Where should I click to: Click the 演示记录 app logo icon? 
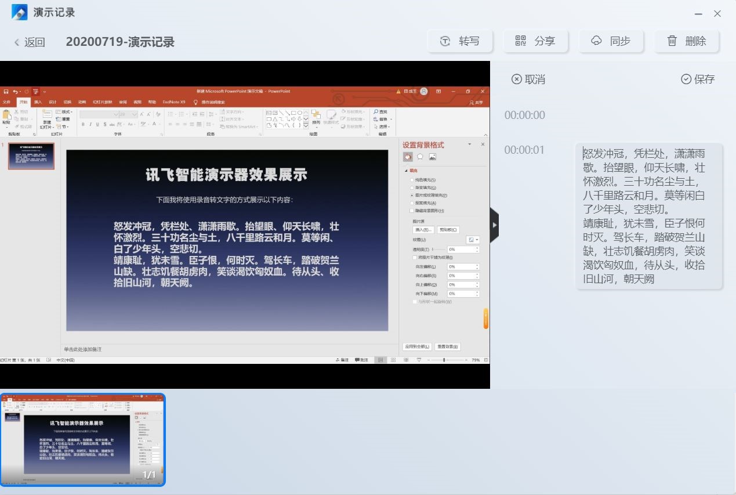point(20,12)
